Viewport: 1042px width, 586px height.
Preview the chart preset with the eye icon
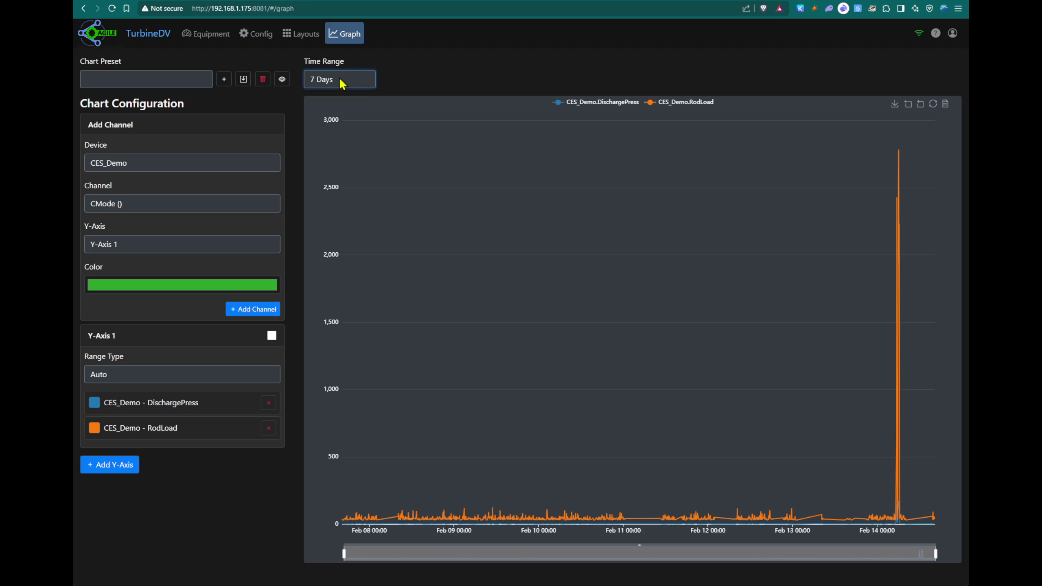(282, 79)
